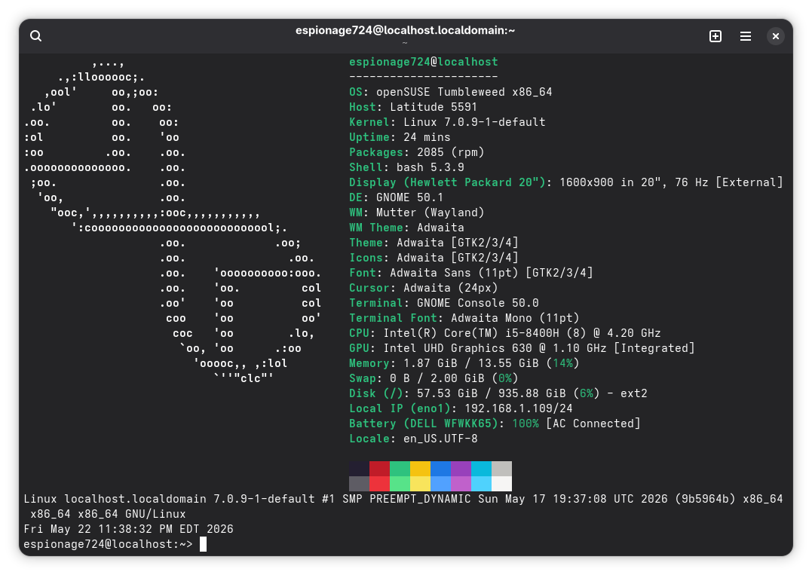Click the Locale en_US.UTF-8 line
812x575 pixels.
coord(413,439)
